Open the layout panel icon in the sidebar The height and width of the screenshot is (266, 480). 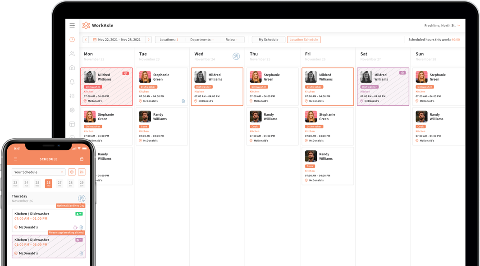(x=72, y=124)
